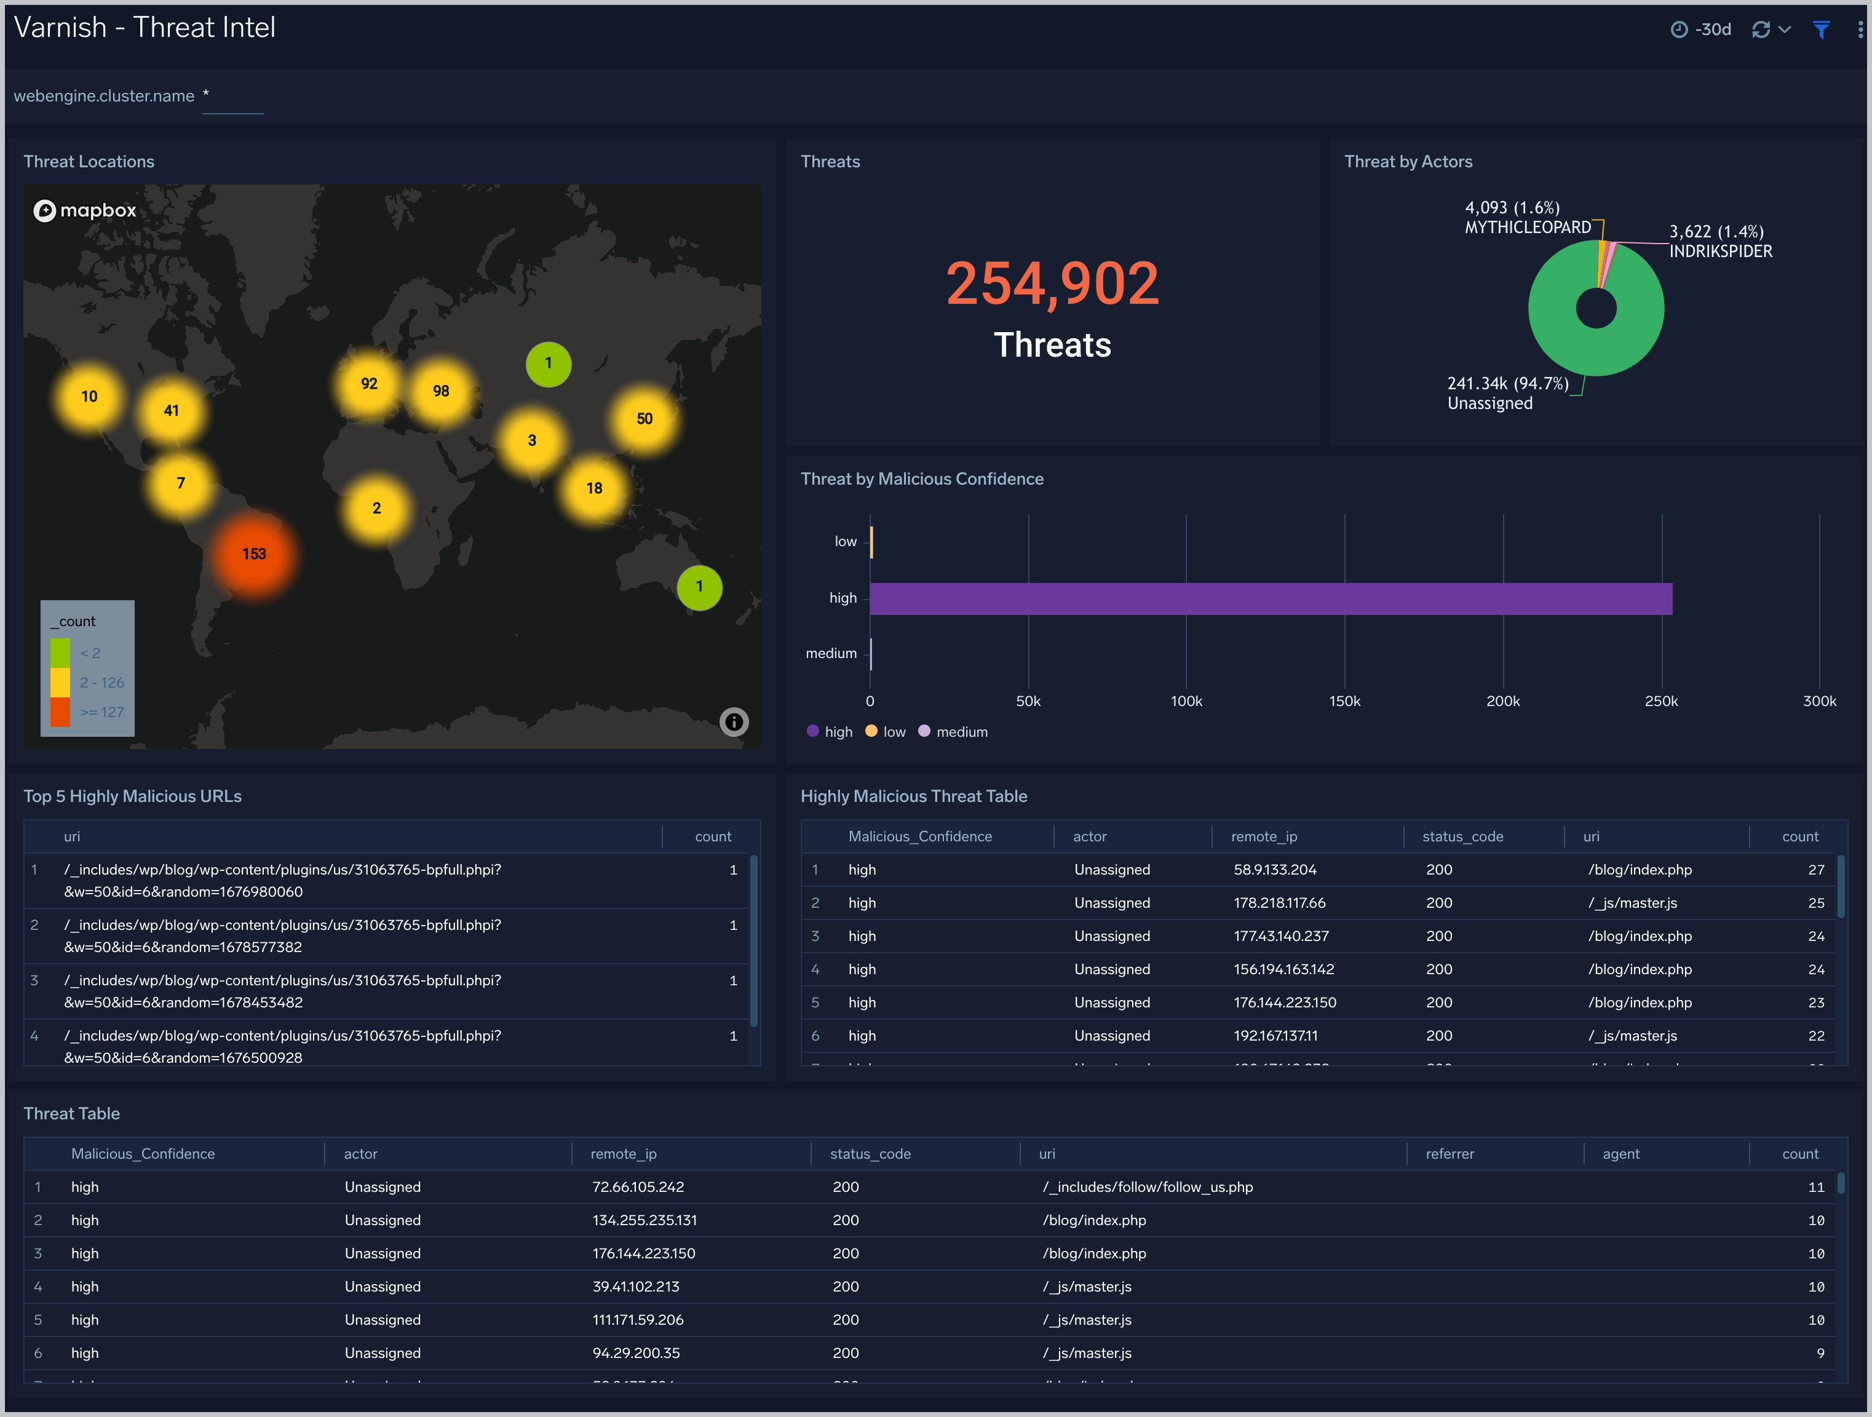Sort Threat Table by uri column
The image size is (1872, 1417).
[x=1047, y=1154]
